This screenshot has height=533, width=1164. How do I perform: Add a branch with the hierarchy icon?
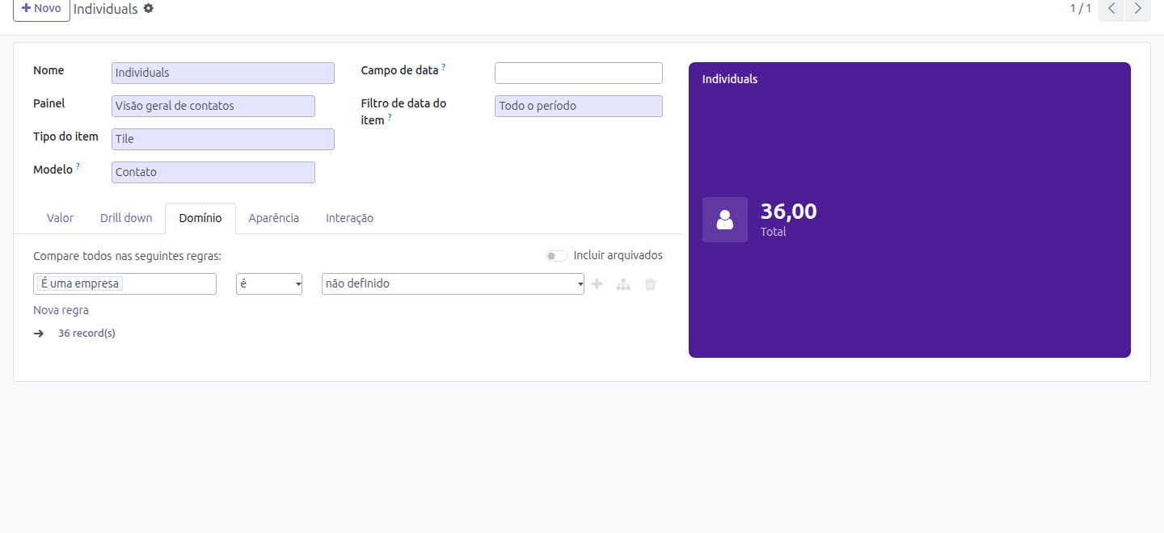(623, 284)
